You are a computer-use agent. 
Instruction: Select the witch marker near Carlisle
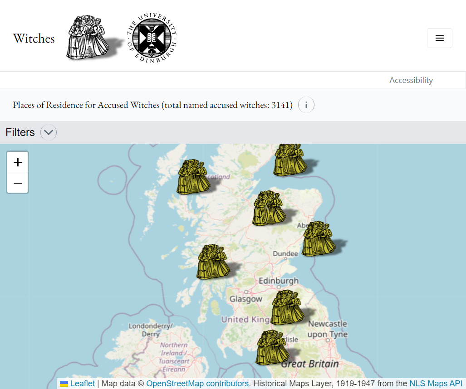click(272, 347)
